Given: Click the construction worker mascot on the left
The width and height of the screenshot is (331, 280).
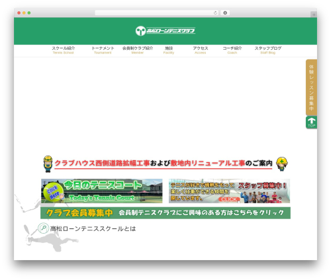Looking at the screenshot, I should (48, 163).
